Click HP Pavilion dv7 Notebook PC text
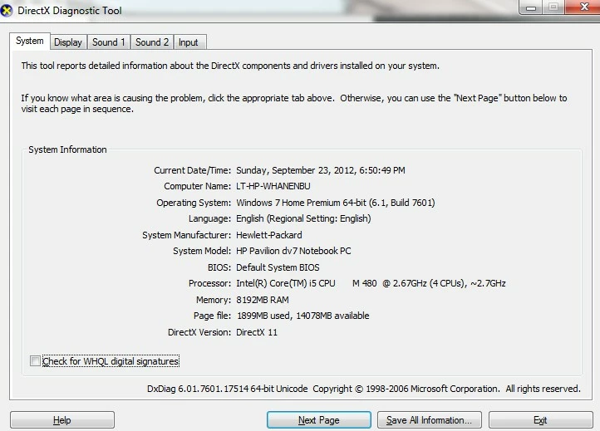This screenshot has width=600, height=431. (x=293, y=251)
